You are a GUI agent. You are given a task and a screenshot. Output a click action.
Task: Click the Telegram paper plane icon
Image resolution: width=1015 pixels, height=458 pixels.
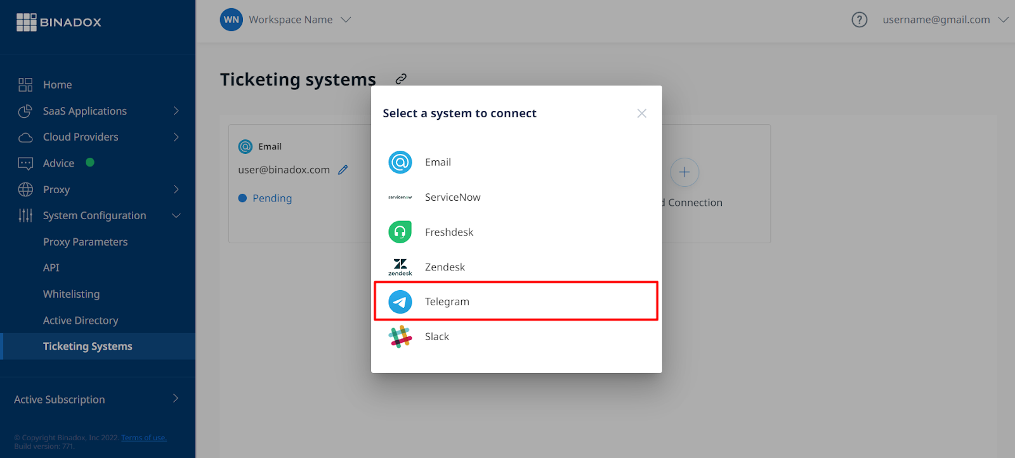click(x=400, y=302)
